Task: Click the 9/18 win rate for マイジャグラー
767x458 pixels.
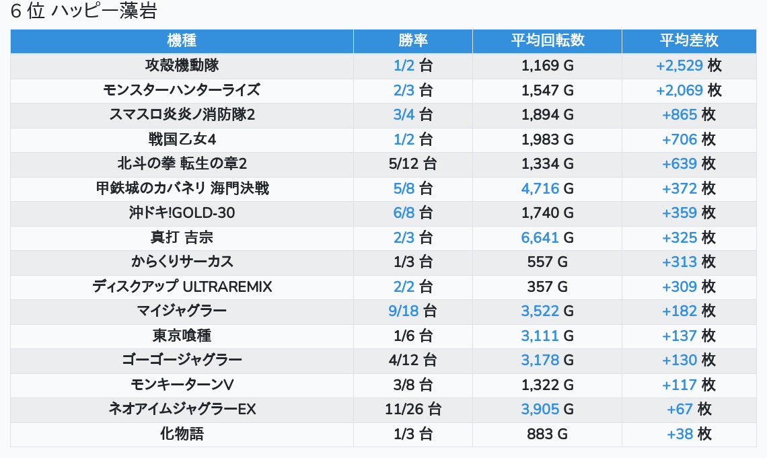Action: pyautogui.click(x=404, y=311)
